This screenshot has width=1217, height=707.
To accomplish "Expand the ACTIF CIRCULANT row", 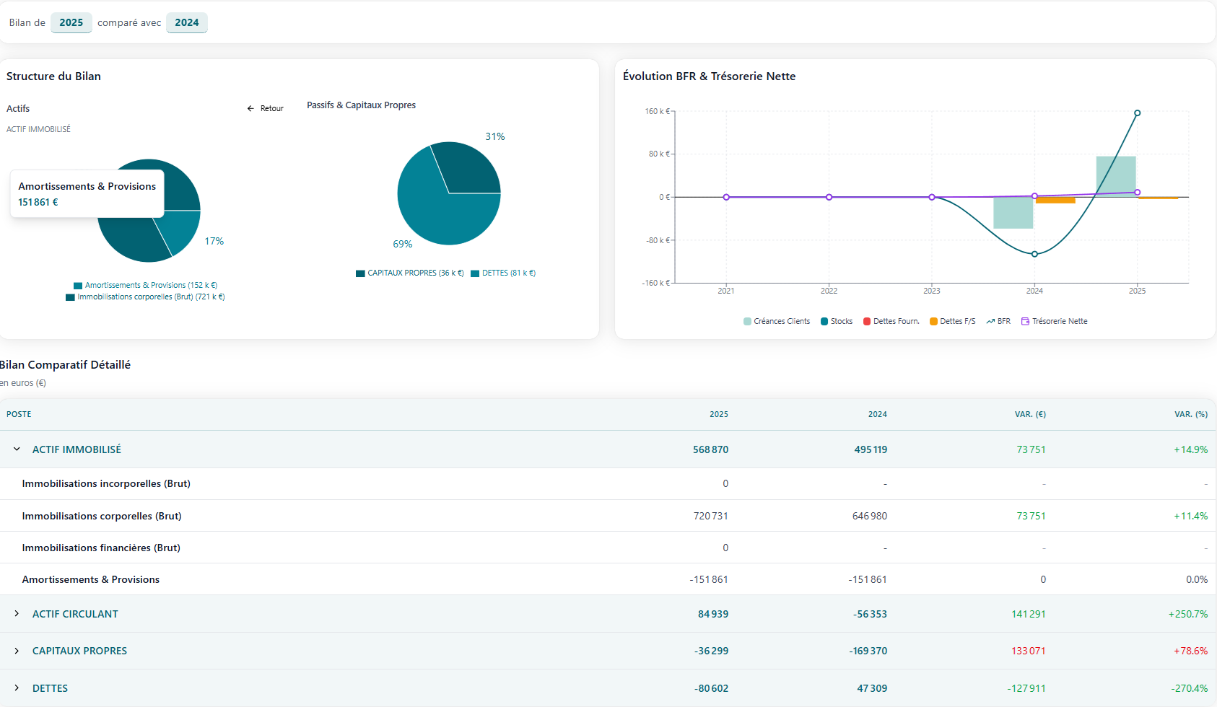I will point(17,614).
